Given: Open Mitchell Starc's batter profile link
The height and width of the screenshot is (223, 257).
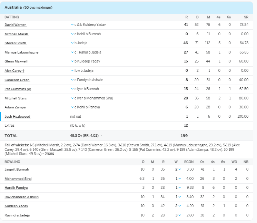Looking at the screenshot, I should coord(16,98).
